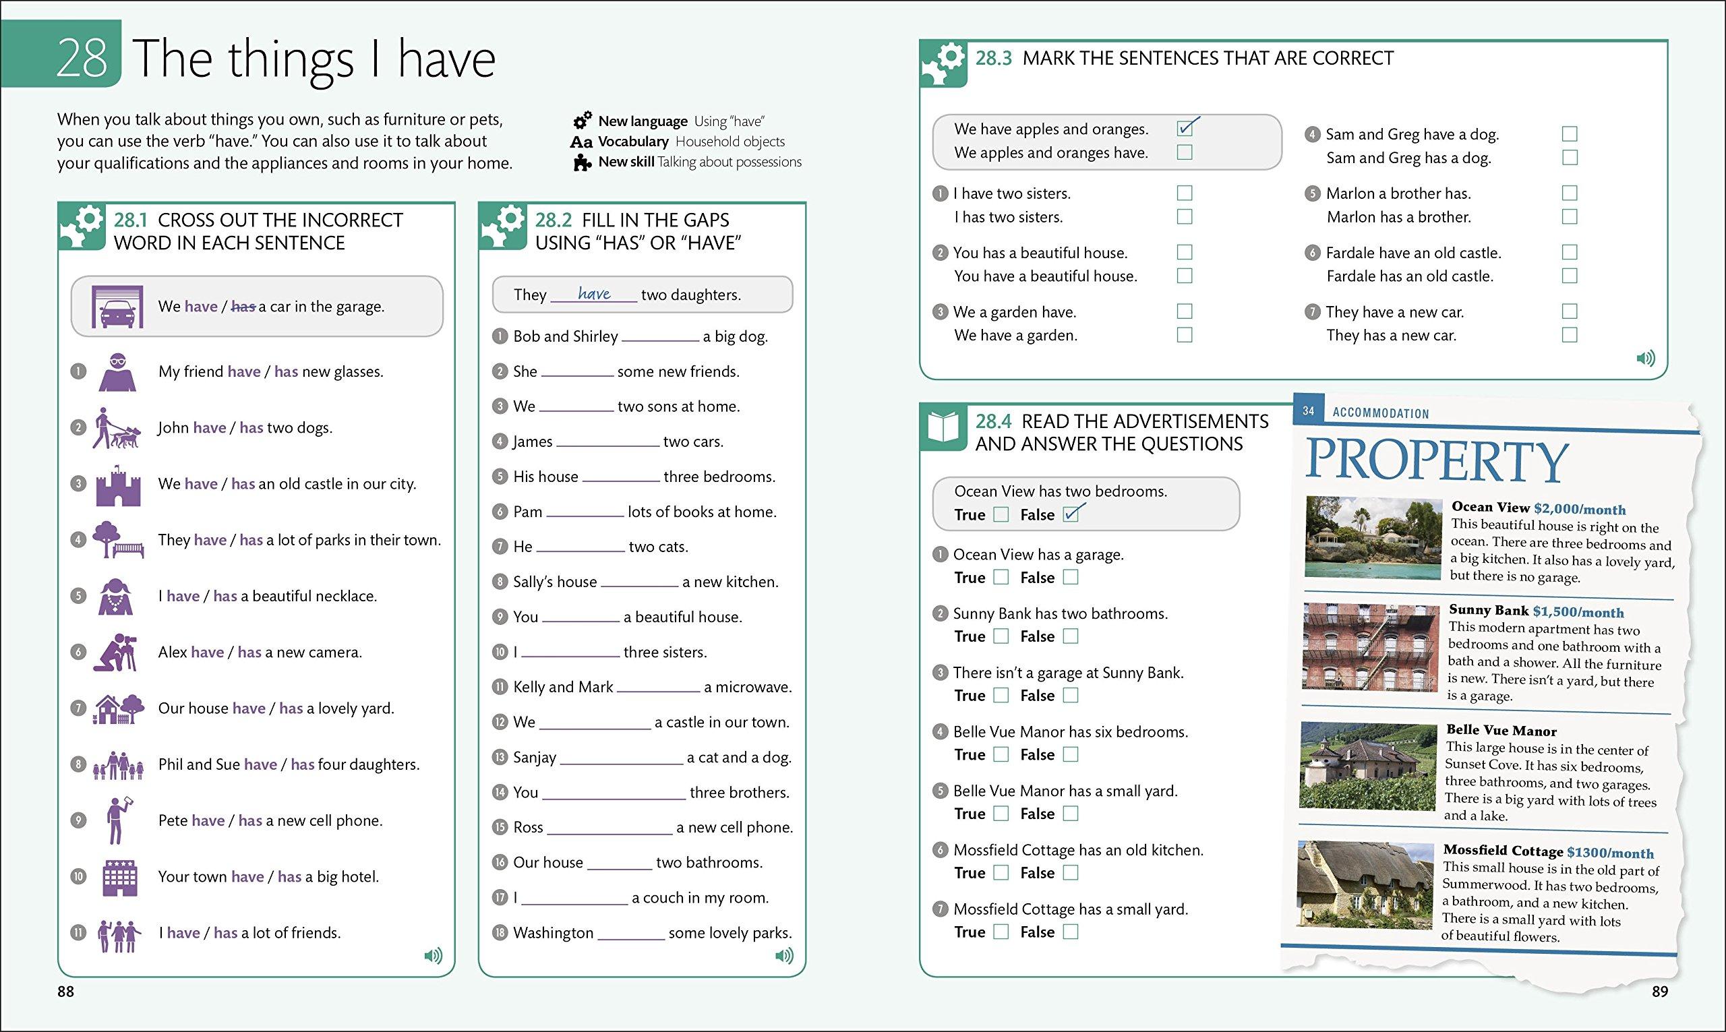Click the blank after 'Bob and Shirley'
This screenshot has height=1032, width=1726.
click(x=660, y=336)
